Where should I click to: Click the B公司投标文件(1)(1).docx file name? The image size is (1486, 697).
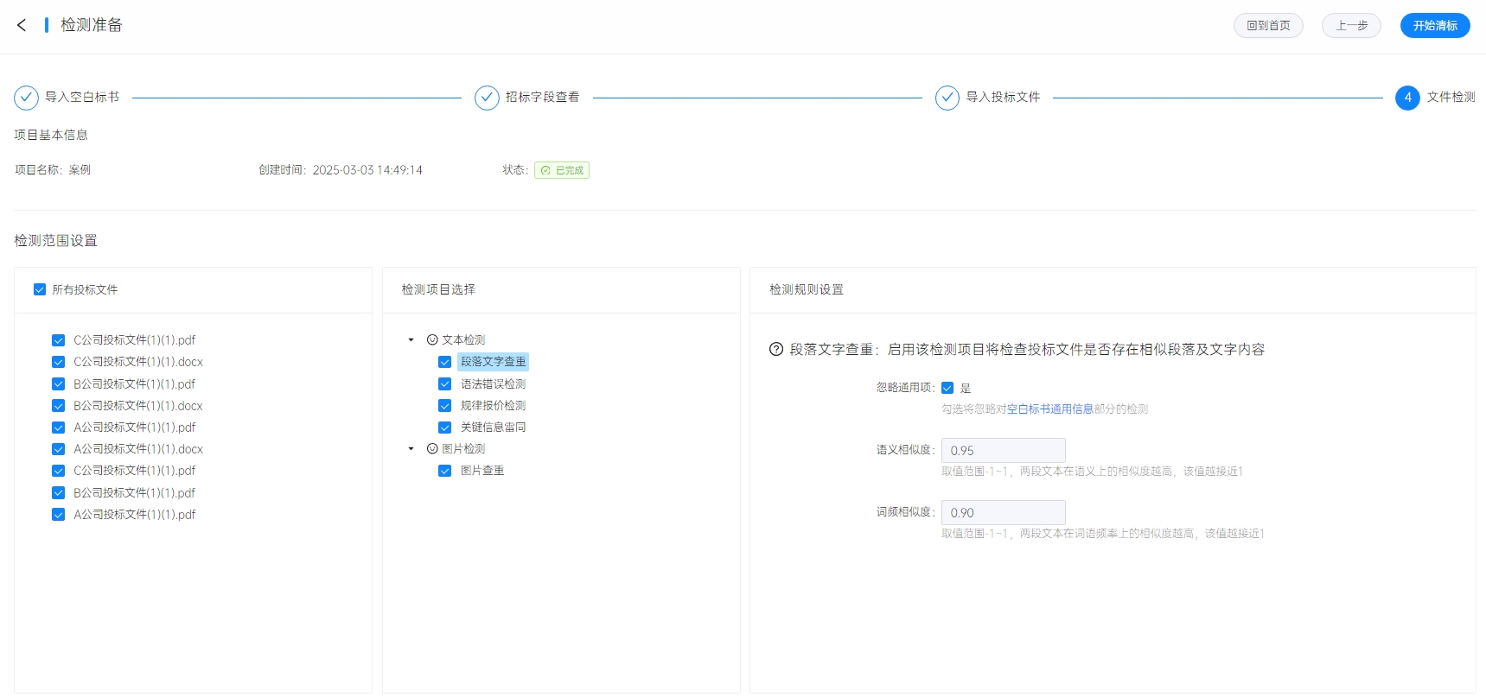(138, 406)
